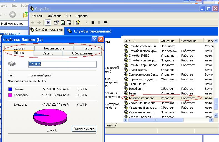
Task: Select the Служба сообщений service icon
Action: (x=126, y=46)
